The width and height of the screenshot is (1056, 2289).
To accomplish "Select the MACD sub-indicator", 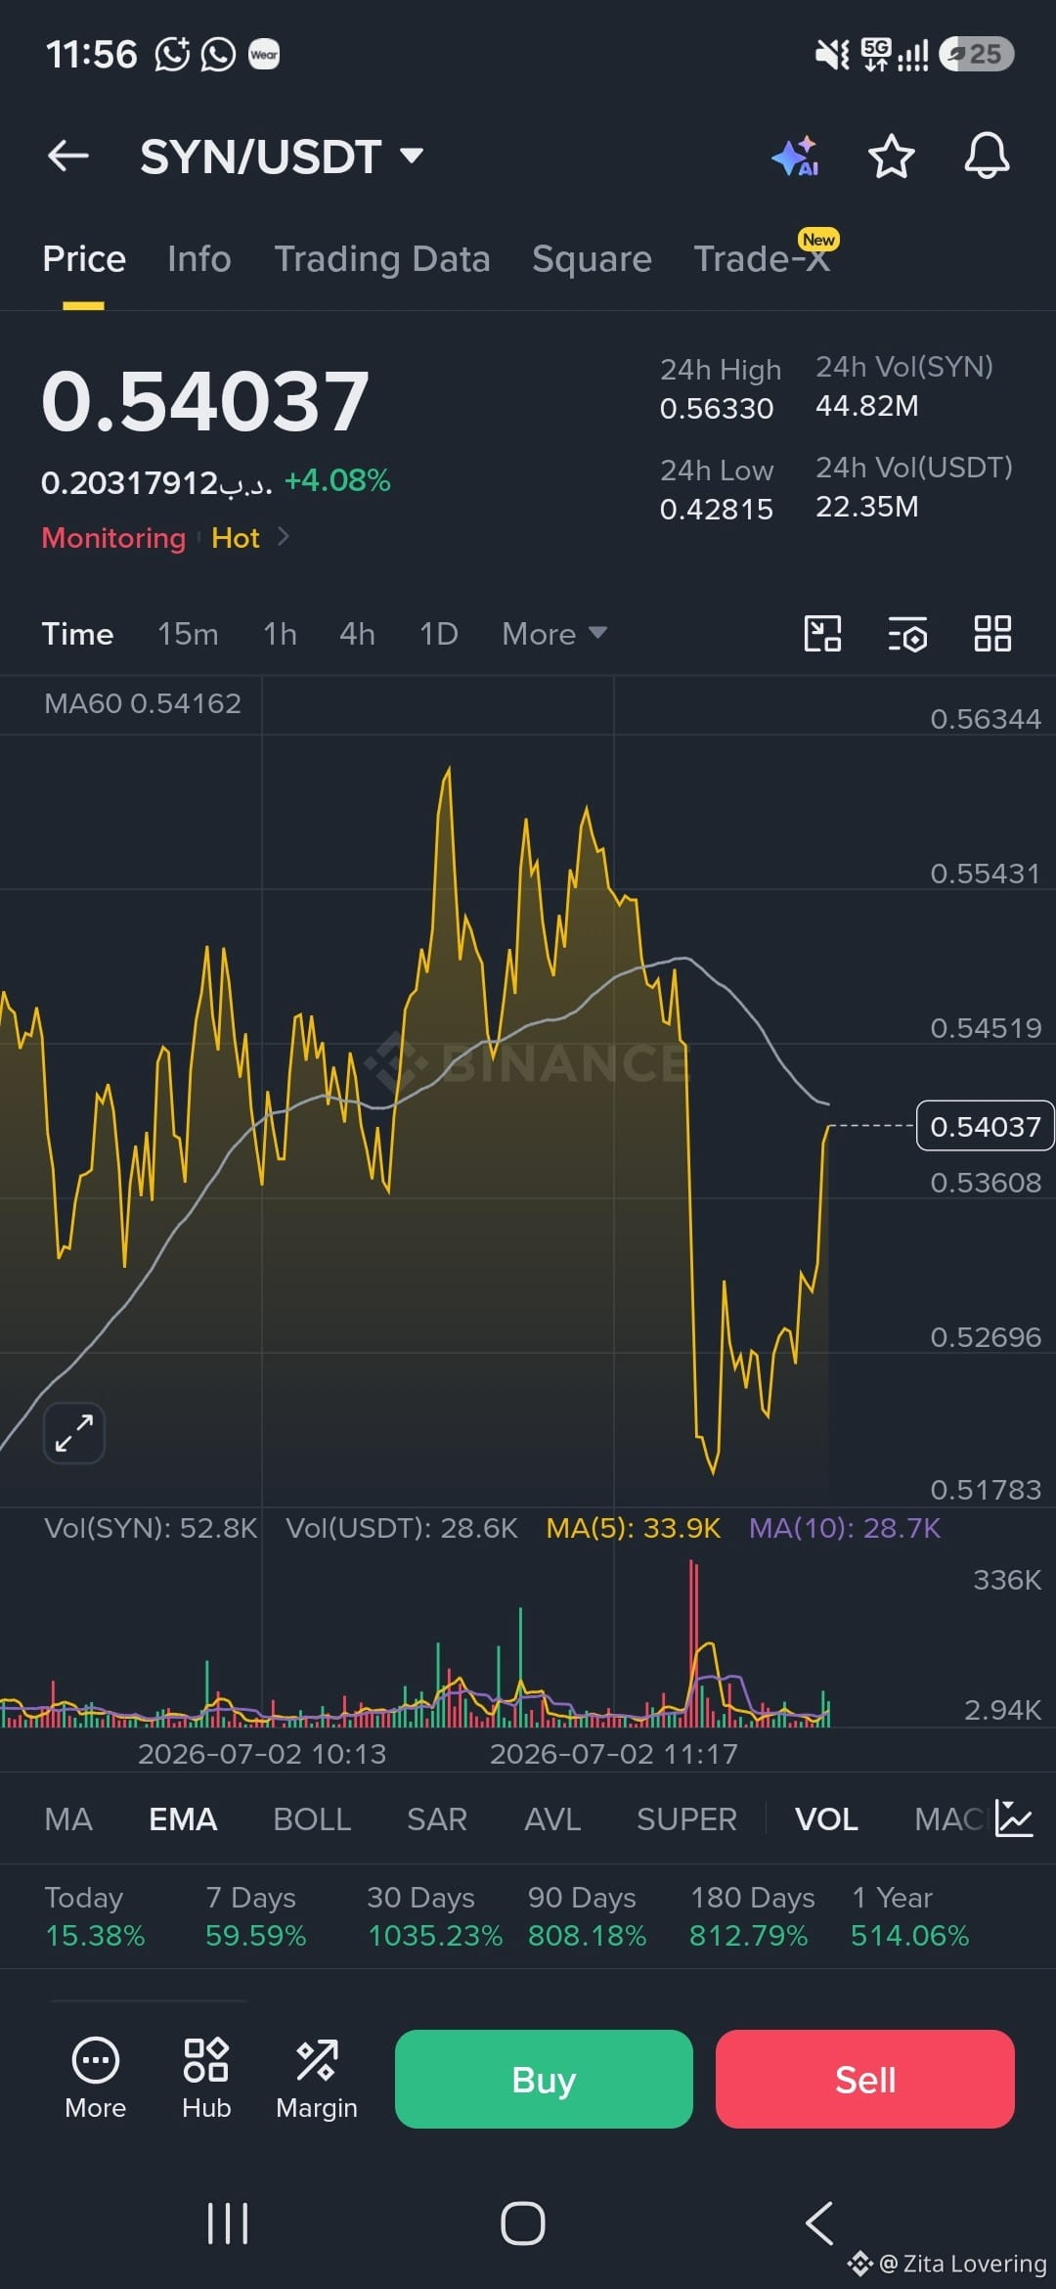I will coord(948,1819).
